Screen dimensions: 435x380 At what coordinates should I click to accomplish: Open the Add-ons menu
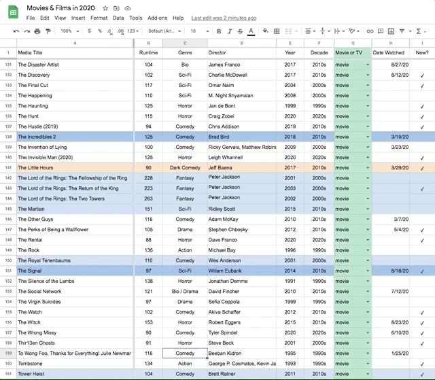tap(157, 18)
